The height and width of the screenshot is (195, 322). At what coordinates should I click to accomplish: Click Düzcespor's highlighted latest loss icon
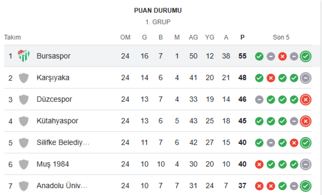click(306, 100)
